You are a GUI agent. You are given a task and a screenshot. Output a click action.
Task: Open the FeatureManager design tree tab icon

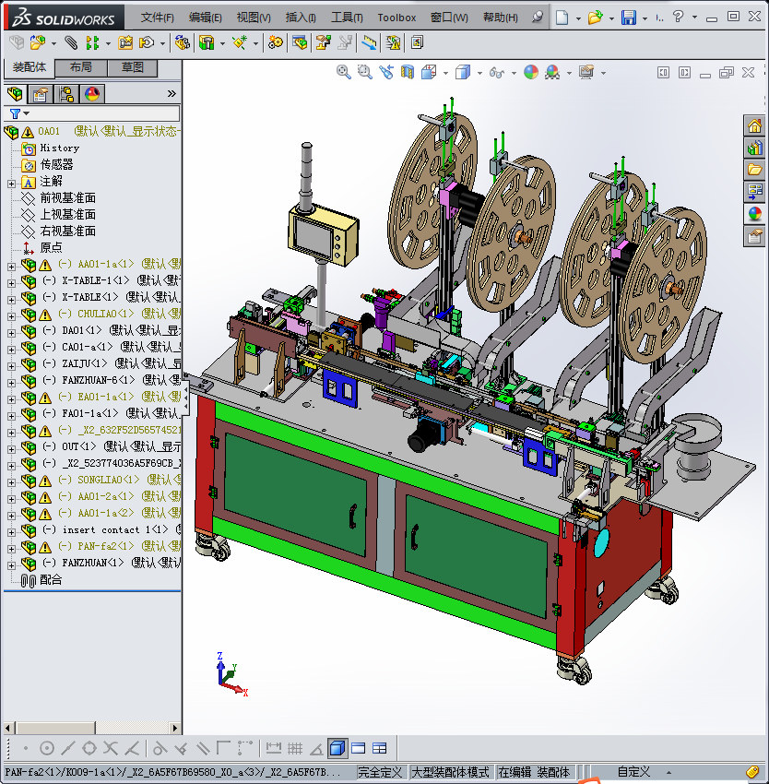coord(14,94)
